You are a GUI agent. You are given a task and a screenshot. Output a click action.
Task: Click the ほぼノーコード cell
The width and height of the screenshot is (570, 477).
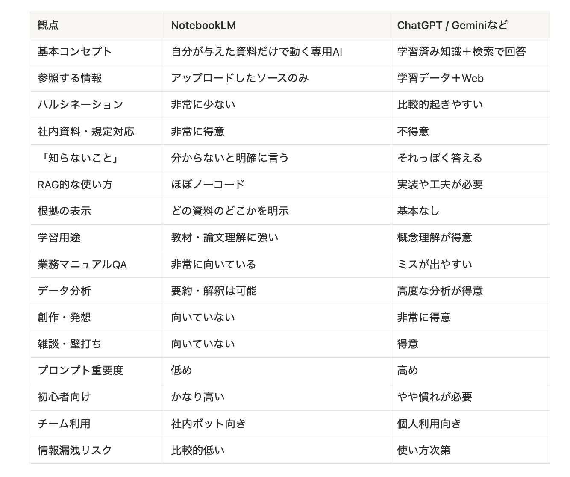(208, 184)
